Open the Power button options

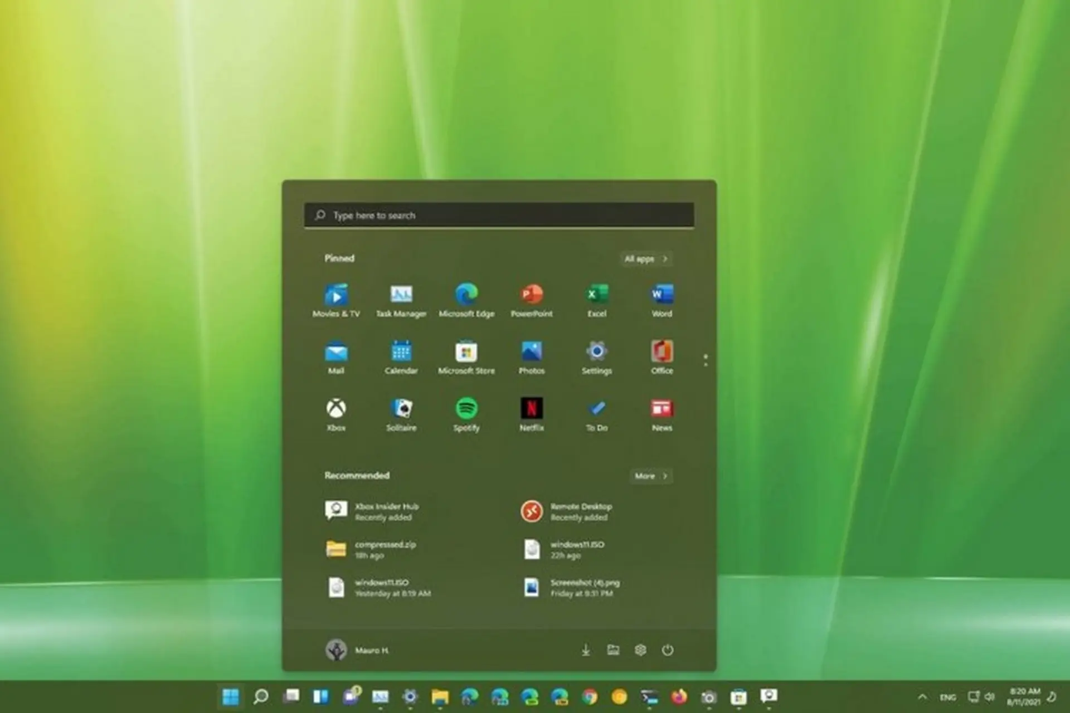point(668,650)
